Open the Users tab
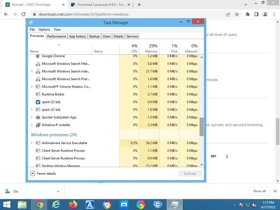Image resolution: width=280 pixels, height=210 pixels. (107, 36)
